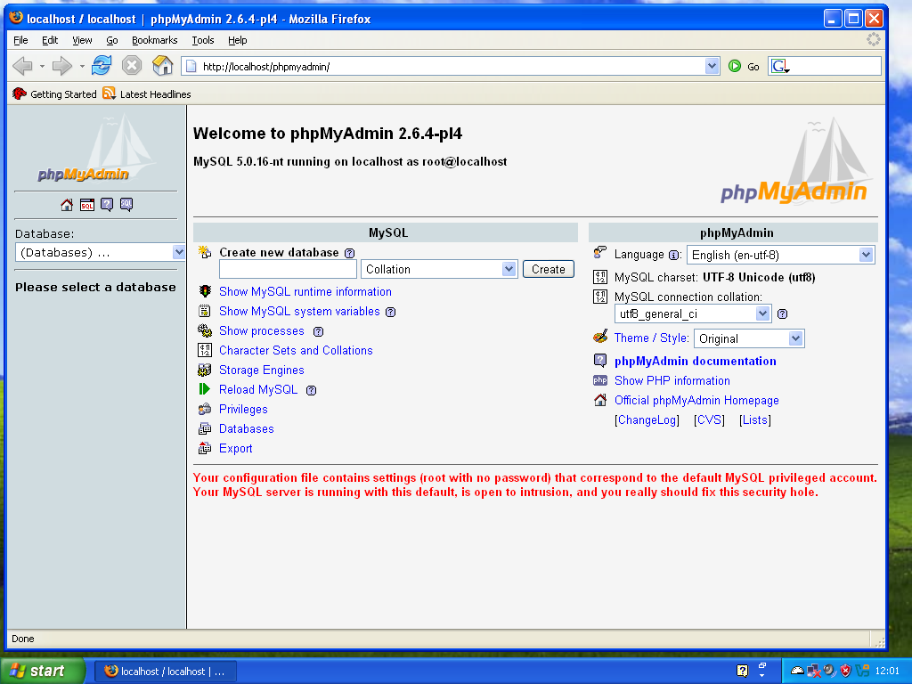Click the help icon next to Create new database
The height and width of the screenshot is (684, 912).
[349, 254]
